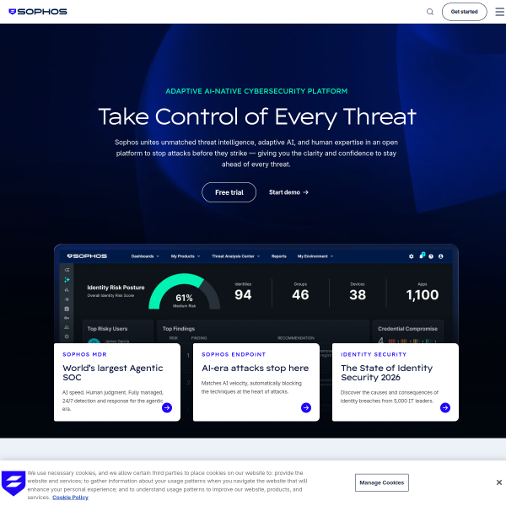
Task: Select Reports in dashboard preview
Action: [279, 256]
